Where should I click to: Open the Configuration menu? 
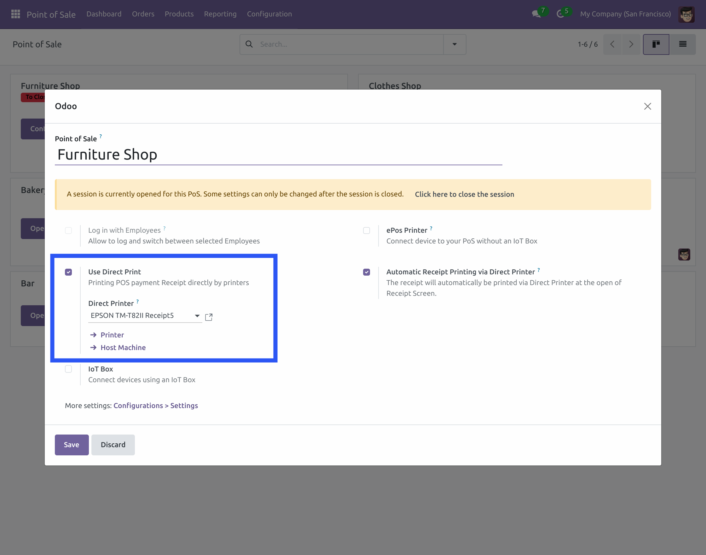pyautogui.click(x=269, y=14)
